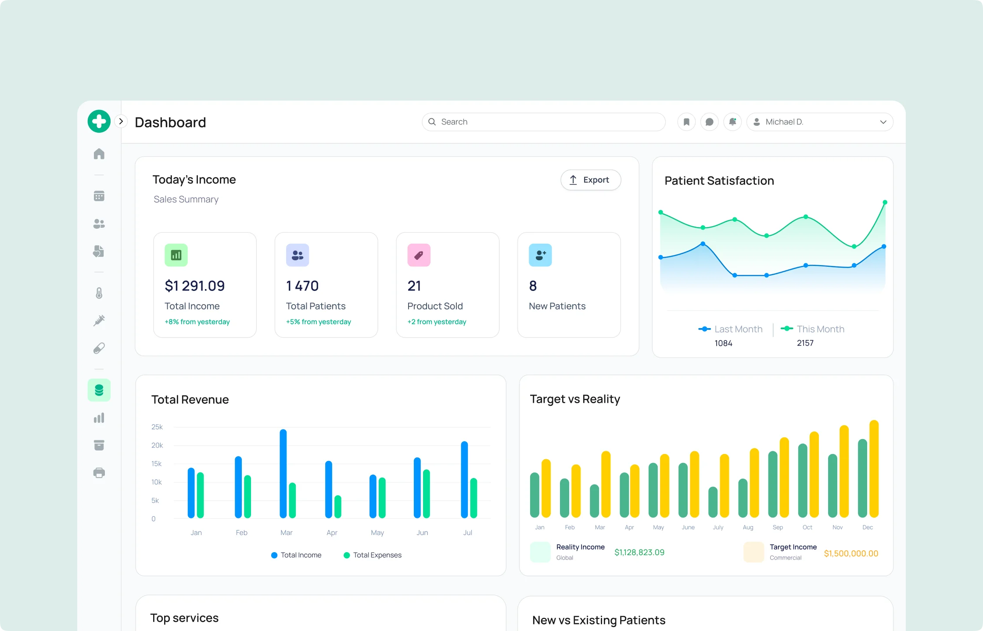Screen dimensions: 983x631
Task: Click the people icon on Total Patients card
Action: click(x=298, y=255)
